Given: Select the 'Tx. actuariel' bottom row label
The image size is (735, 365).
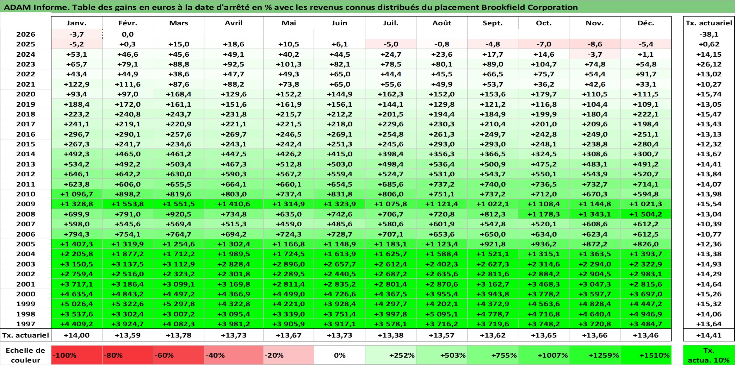Looking at the screenshot, I should 25,335.
